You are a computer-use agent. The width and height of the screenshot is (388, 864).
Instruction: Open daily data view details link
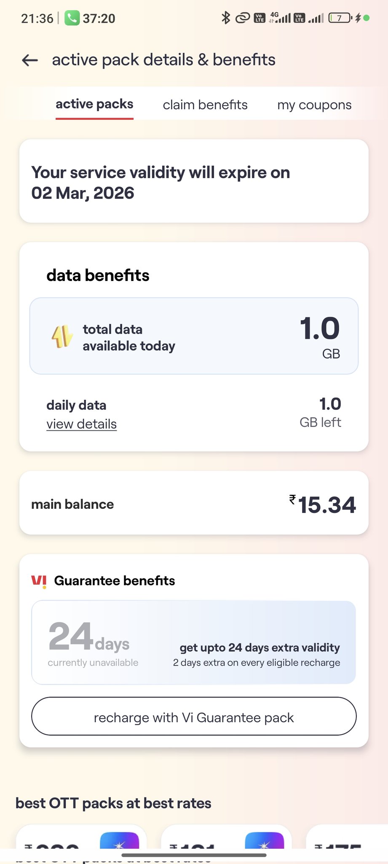click(81, 424)
